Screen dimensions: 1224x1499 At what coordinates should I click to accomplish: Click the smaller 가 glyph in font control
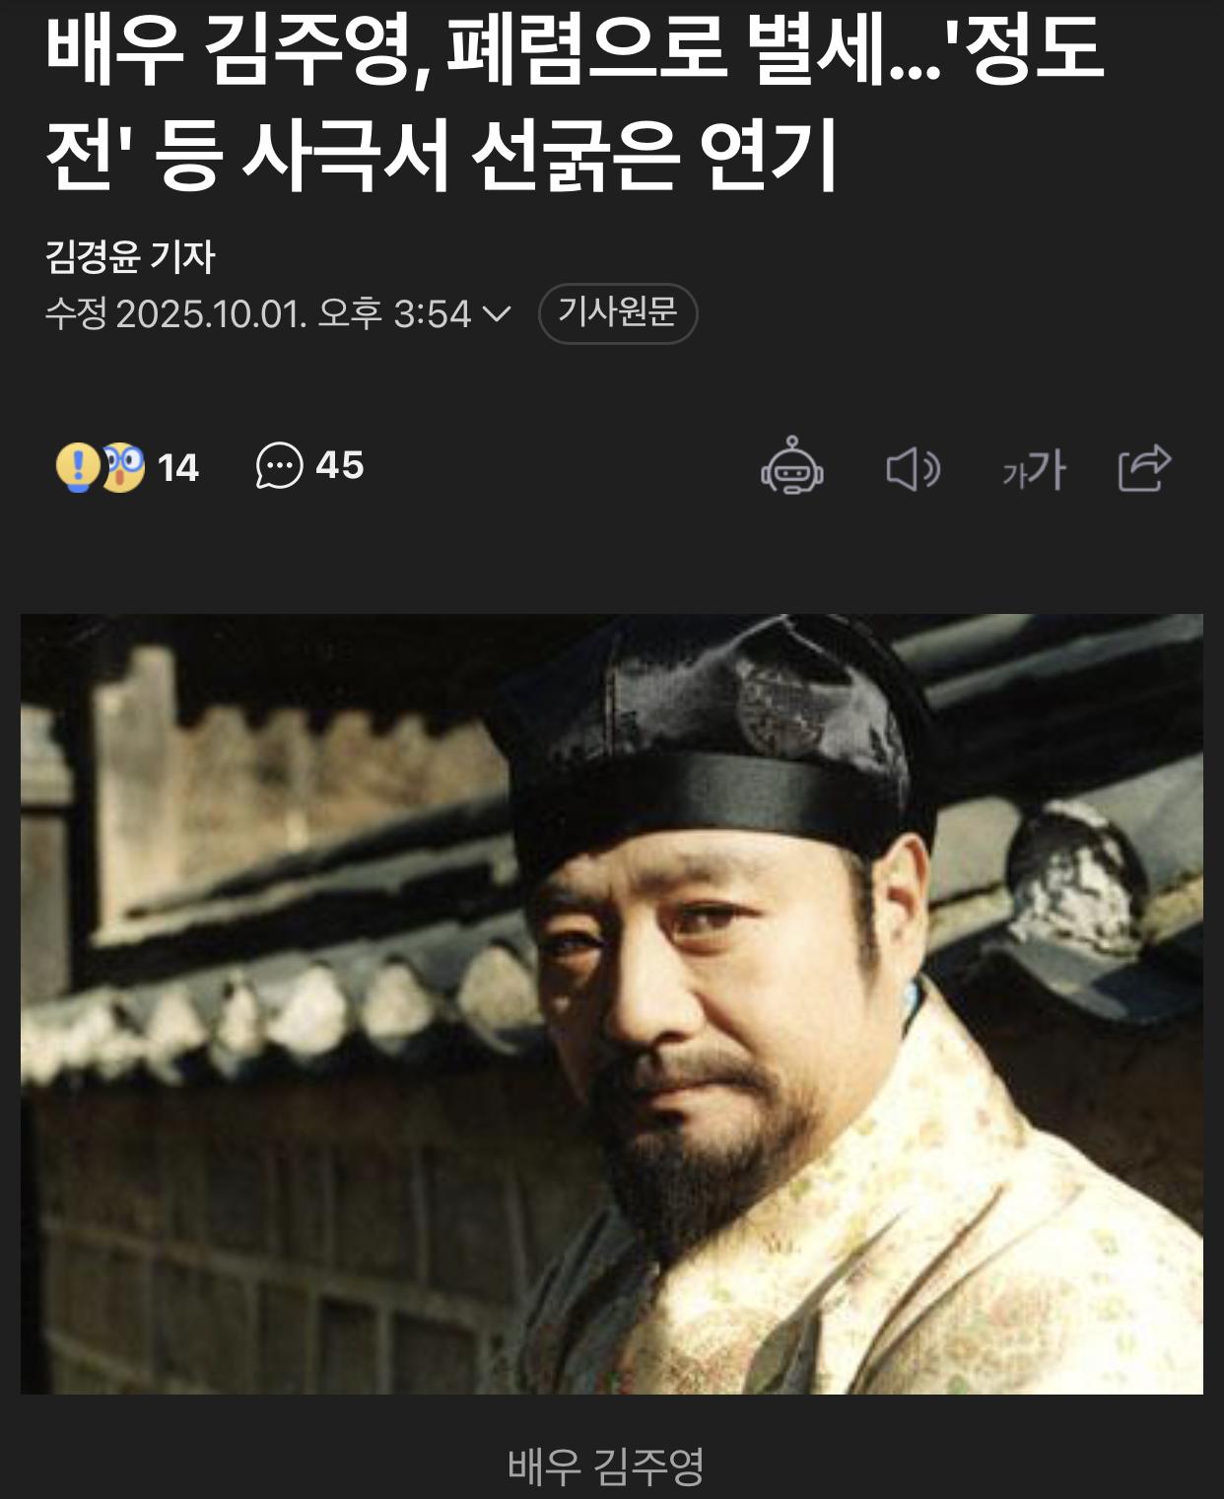pyautogui.click(x=1013, y=475)
